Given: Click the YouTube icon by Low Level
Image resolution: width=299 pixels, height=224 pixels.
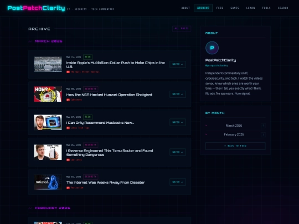Looking at the screenshot, I should [x=68, y=160].
